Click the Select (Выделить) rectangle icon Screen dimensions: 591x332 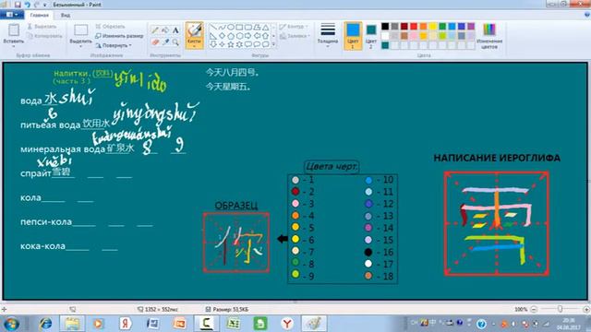(x=80, y=30)
